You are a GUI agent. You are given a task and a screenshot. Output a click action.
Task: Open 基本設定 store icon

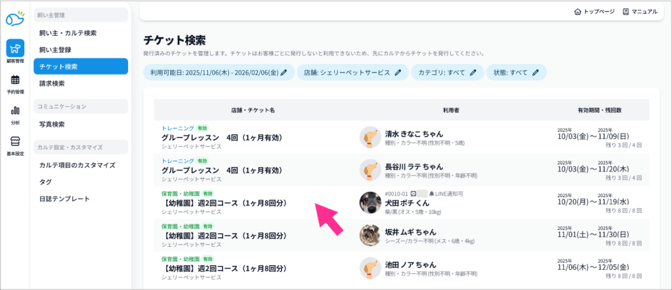coord(15,142)
